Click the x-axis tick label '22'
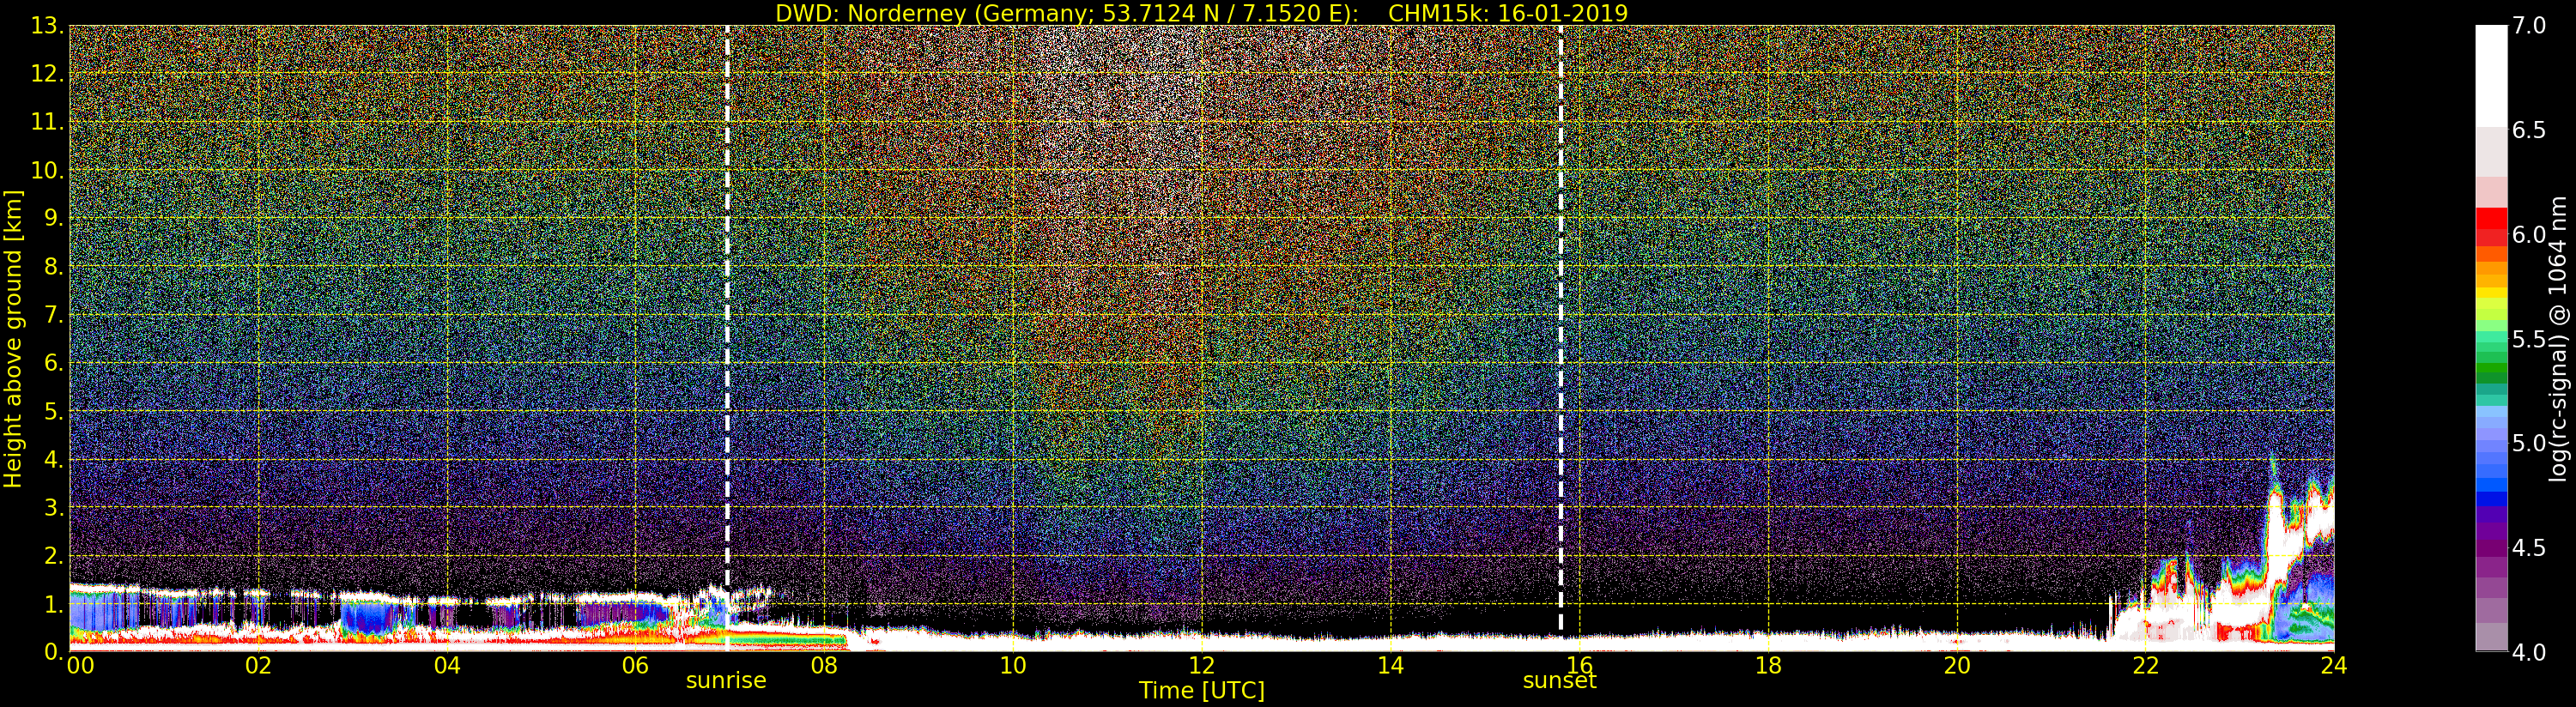The height and width of the screenshot is (707, 2576). (x=2146, y=665)
